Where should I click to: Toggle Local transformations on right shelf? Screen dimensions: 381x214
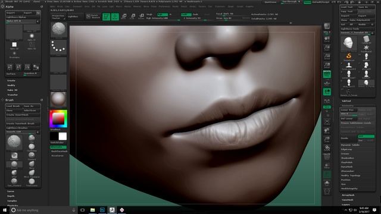327,92
